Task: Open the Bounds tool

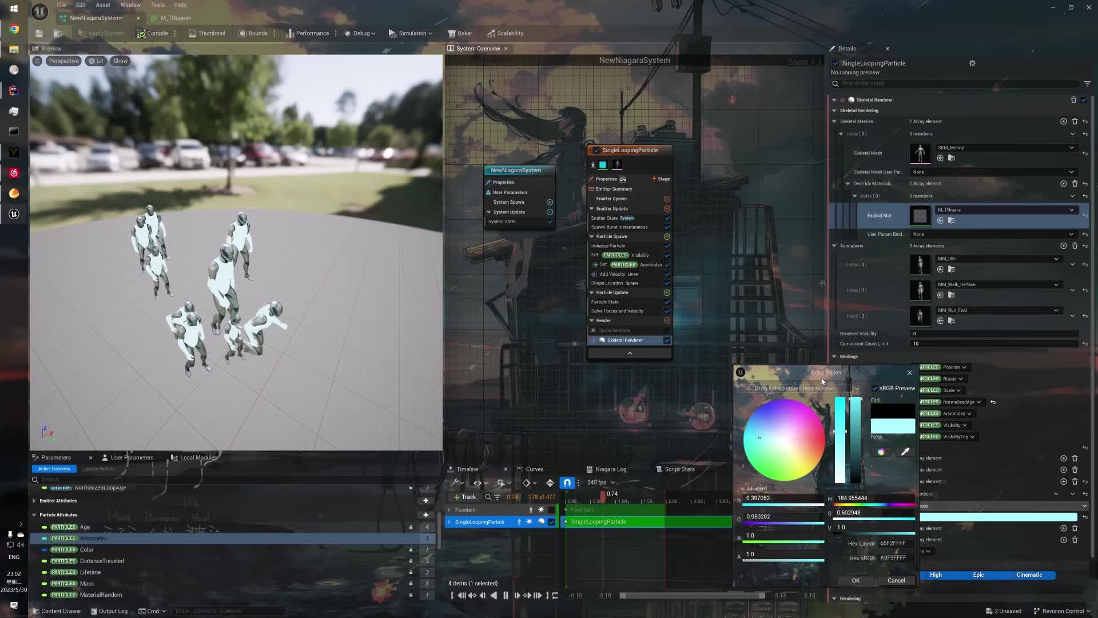Action: coord(253,33)
